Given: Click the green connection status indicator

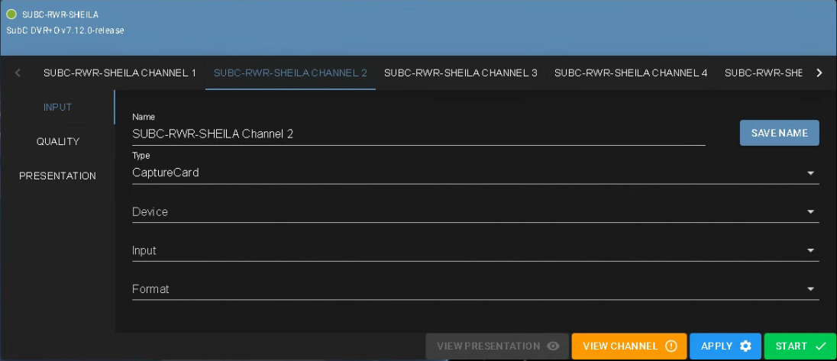Looking at the screenshot, I should click(x=11, y=15).
